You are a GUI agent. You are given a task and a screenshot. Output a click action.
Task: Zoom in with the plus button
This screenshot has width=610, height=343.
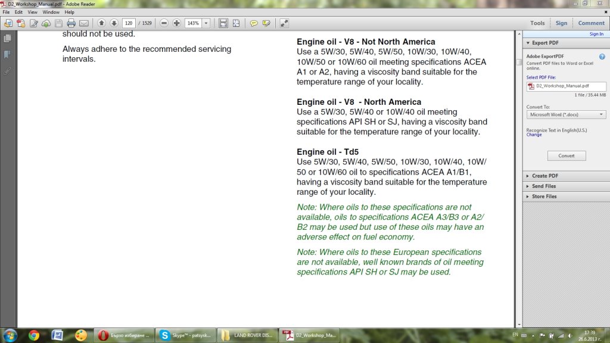click(176, 23)
